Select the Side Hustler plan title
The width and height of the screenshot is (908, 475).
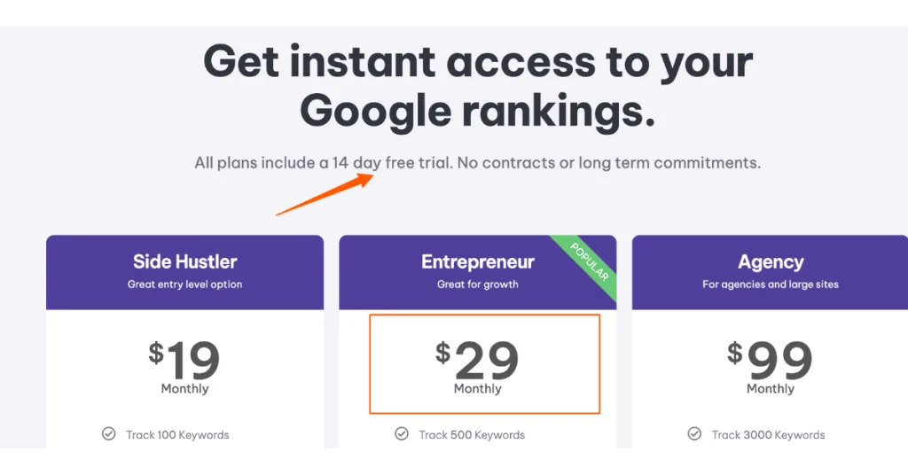[184, 261]
